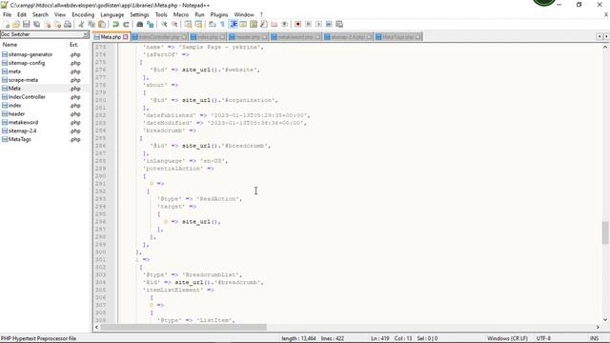610x343 pixels.
Task: Click the vertical scrollbar up arrow
Action: (x=605, y=47)
